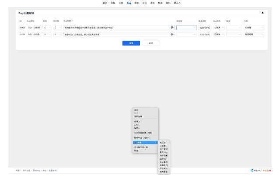Choose 返回 in the browser context menu
The width and height of the screenshot is (280, 175).
pyautogui.click(x=145, y=110)
